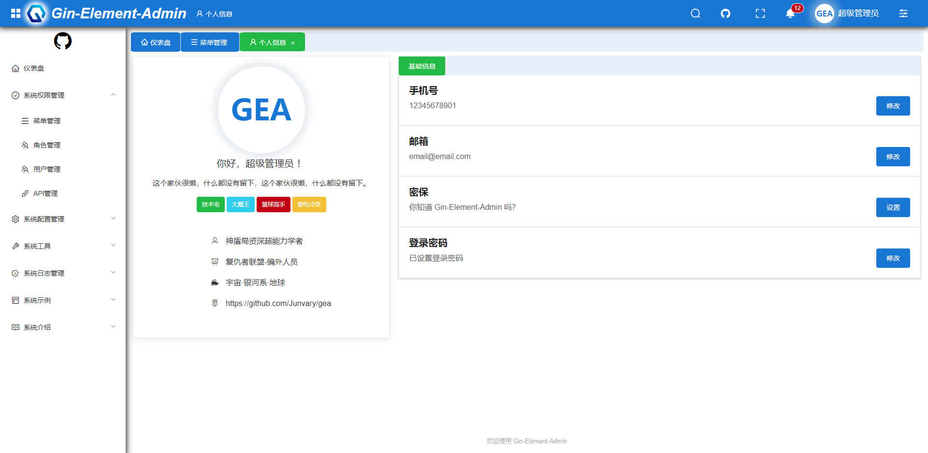928x453 pixels.
Task: Select the yellow 爱吃冷饮 tag
Action: point(309,204)
